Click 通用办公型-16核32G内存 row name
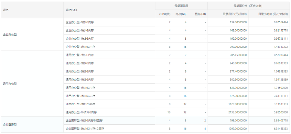 tap(81, 112)
